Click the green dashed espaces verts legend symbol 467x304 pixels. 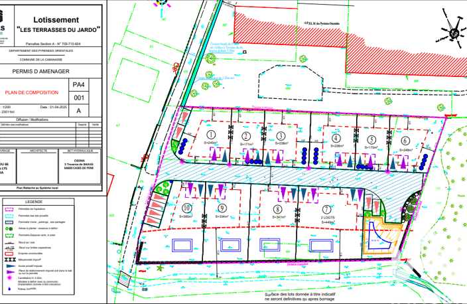tap(9, 235)
